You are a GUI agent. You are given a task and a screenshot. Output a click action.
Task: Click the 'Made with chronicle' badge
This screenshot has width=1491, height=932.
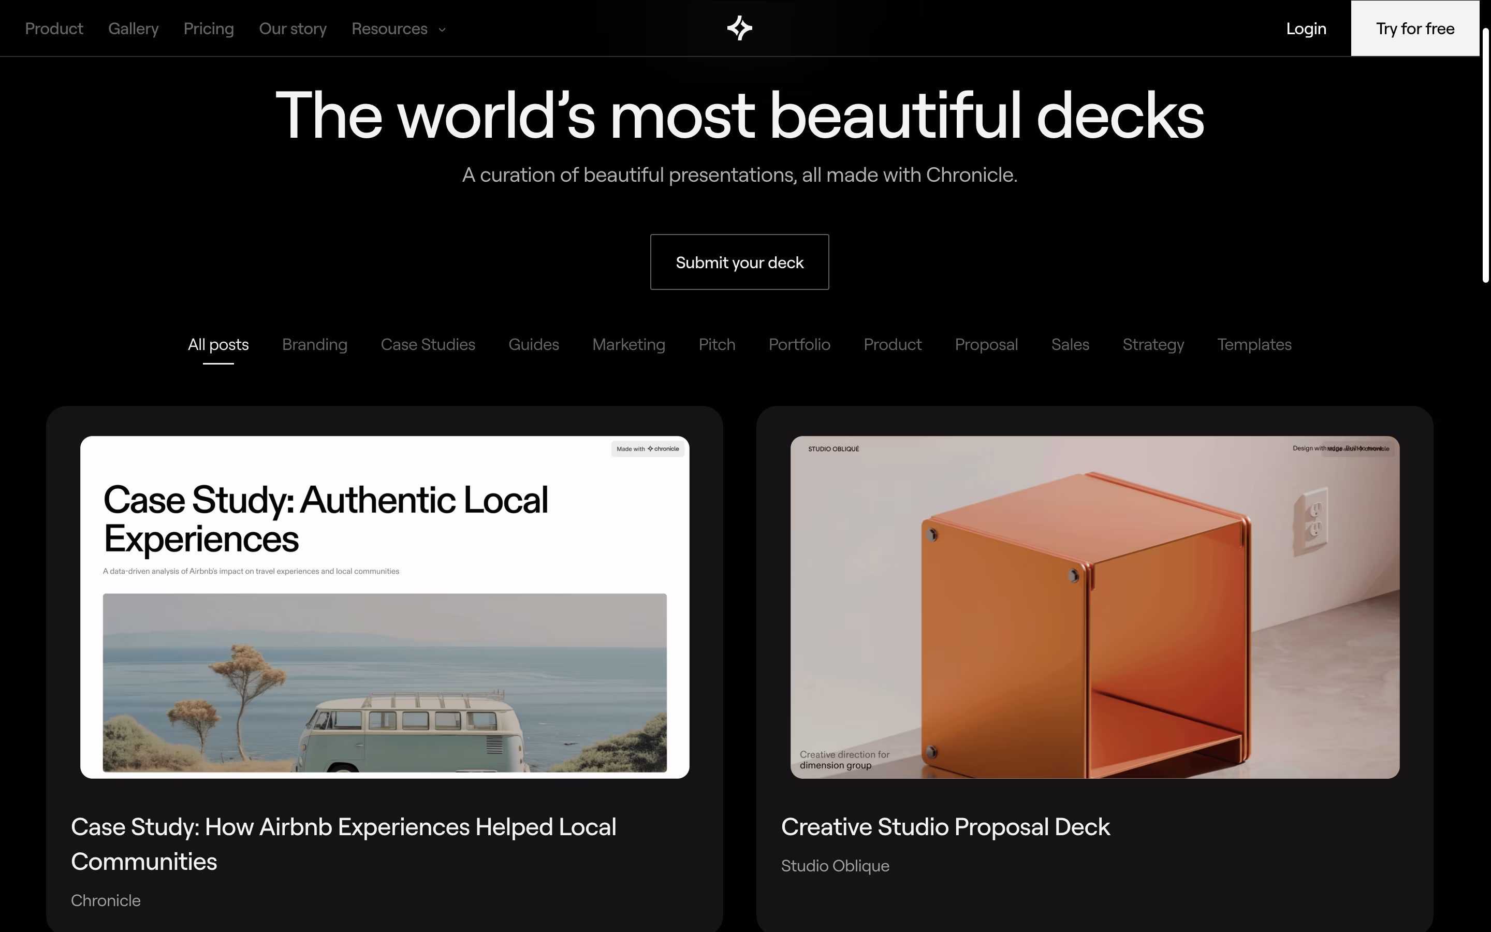coord(648,449)
